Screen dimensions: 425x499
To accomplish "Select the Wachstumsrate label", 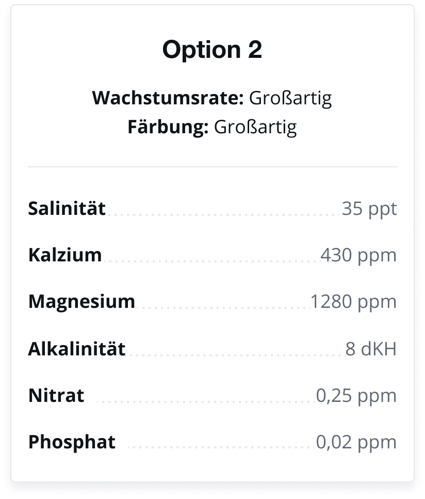I will (x=168, y=98).
